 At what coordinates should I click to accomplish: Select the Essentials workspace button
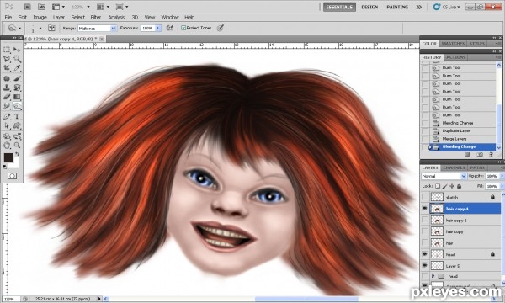339,7
